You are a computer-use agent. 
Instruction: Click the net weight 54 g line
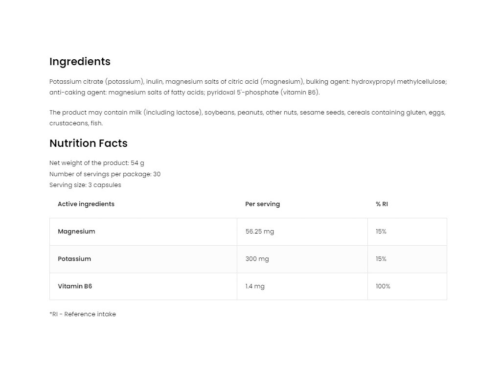click(x=97, y=163)
